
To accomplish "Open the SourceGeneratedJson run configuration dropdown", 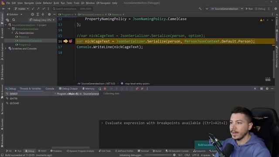I will 227,9.
